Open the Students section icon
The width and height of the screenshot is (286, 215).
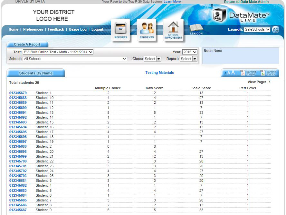click(x=147, y=30)
